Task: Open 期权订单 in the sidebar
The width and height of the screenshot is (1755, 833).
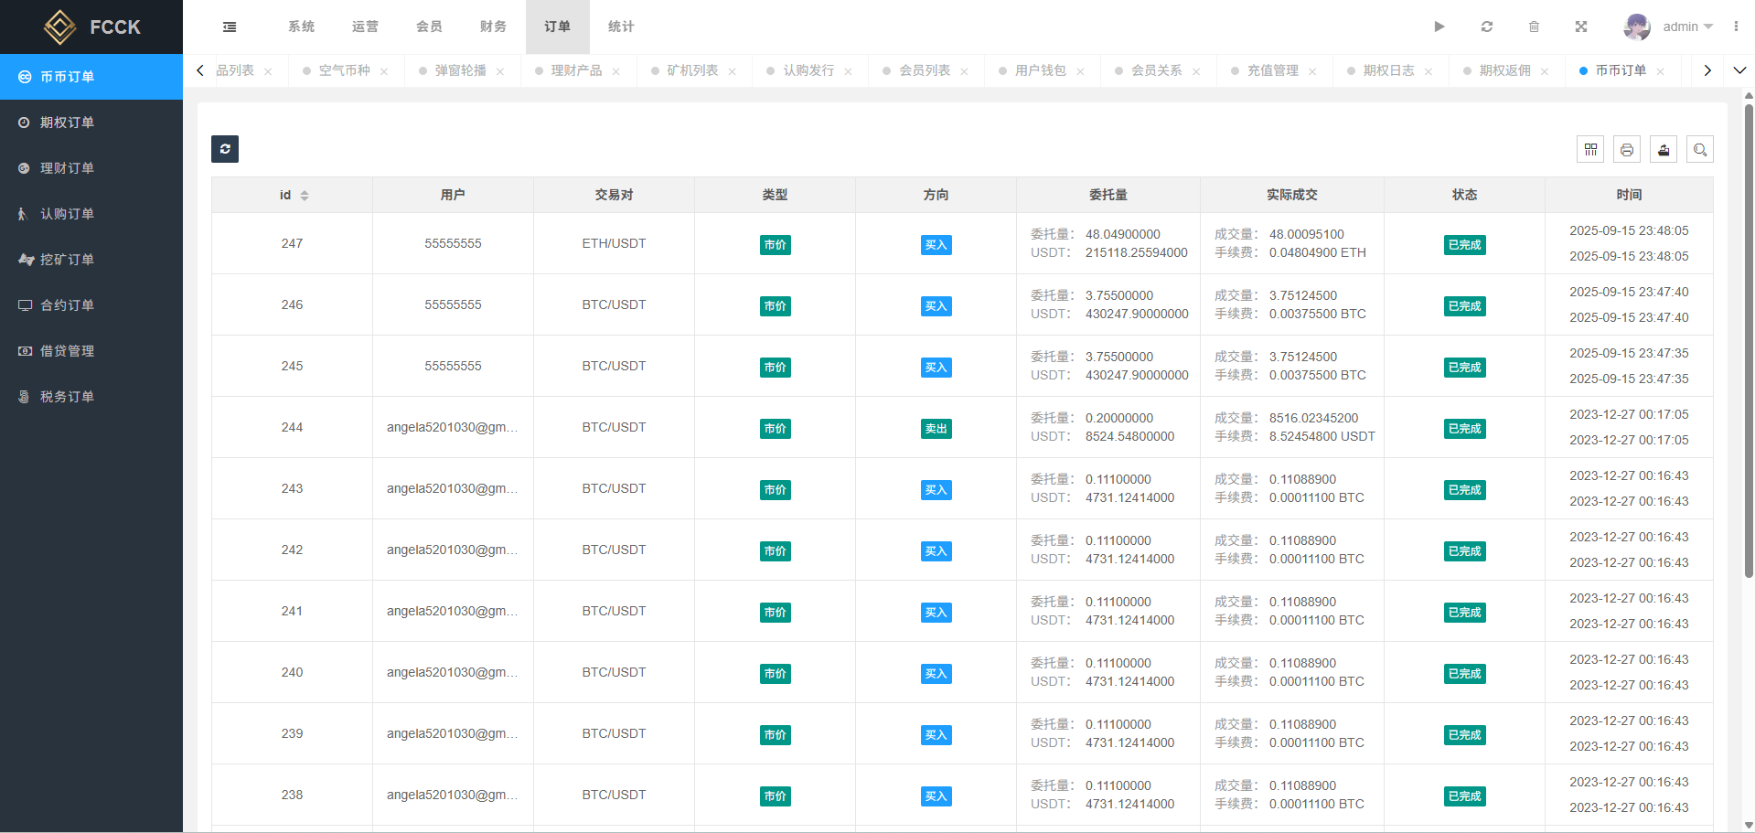Action: tap(67, 123)
